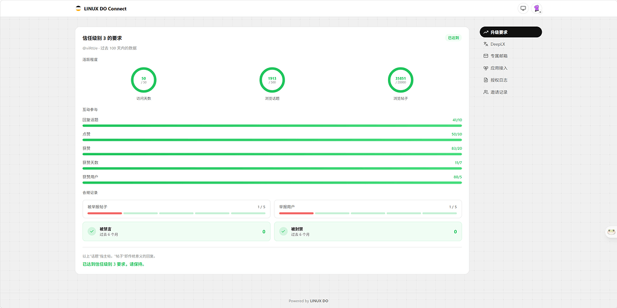Open 升级要求 in the sidebar

pos(511,32)
